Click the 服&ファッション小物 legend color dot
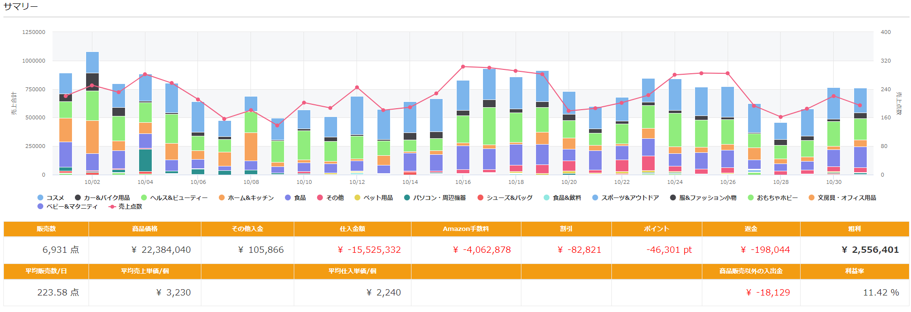911x312 pixels. [673, 198]
